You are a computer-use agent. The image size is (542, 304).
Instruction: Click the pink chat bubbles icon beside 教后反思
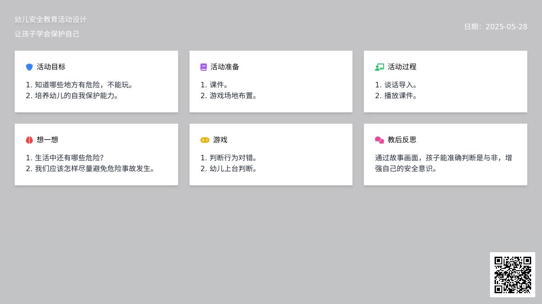[379, 140]
